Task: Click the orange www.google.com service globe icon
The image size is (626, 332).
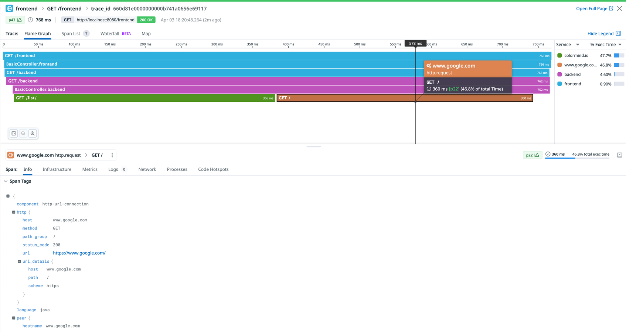Action: [11, 155]
